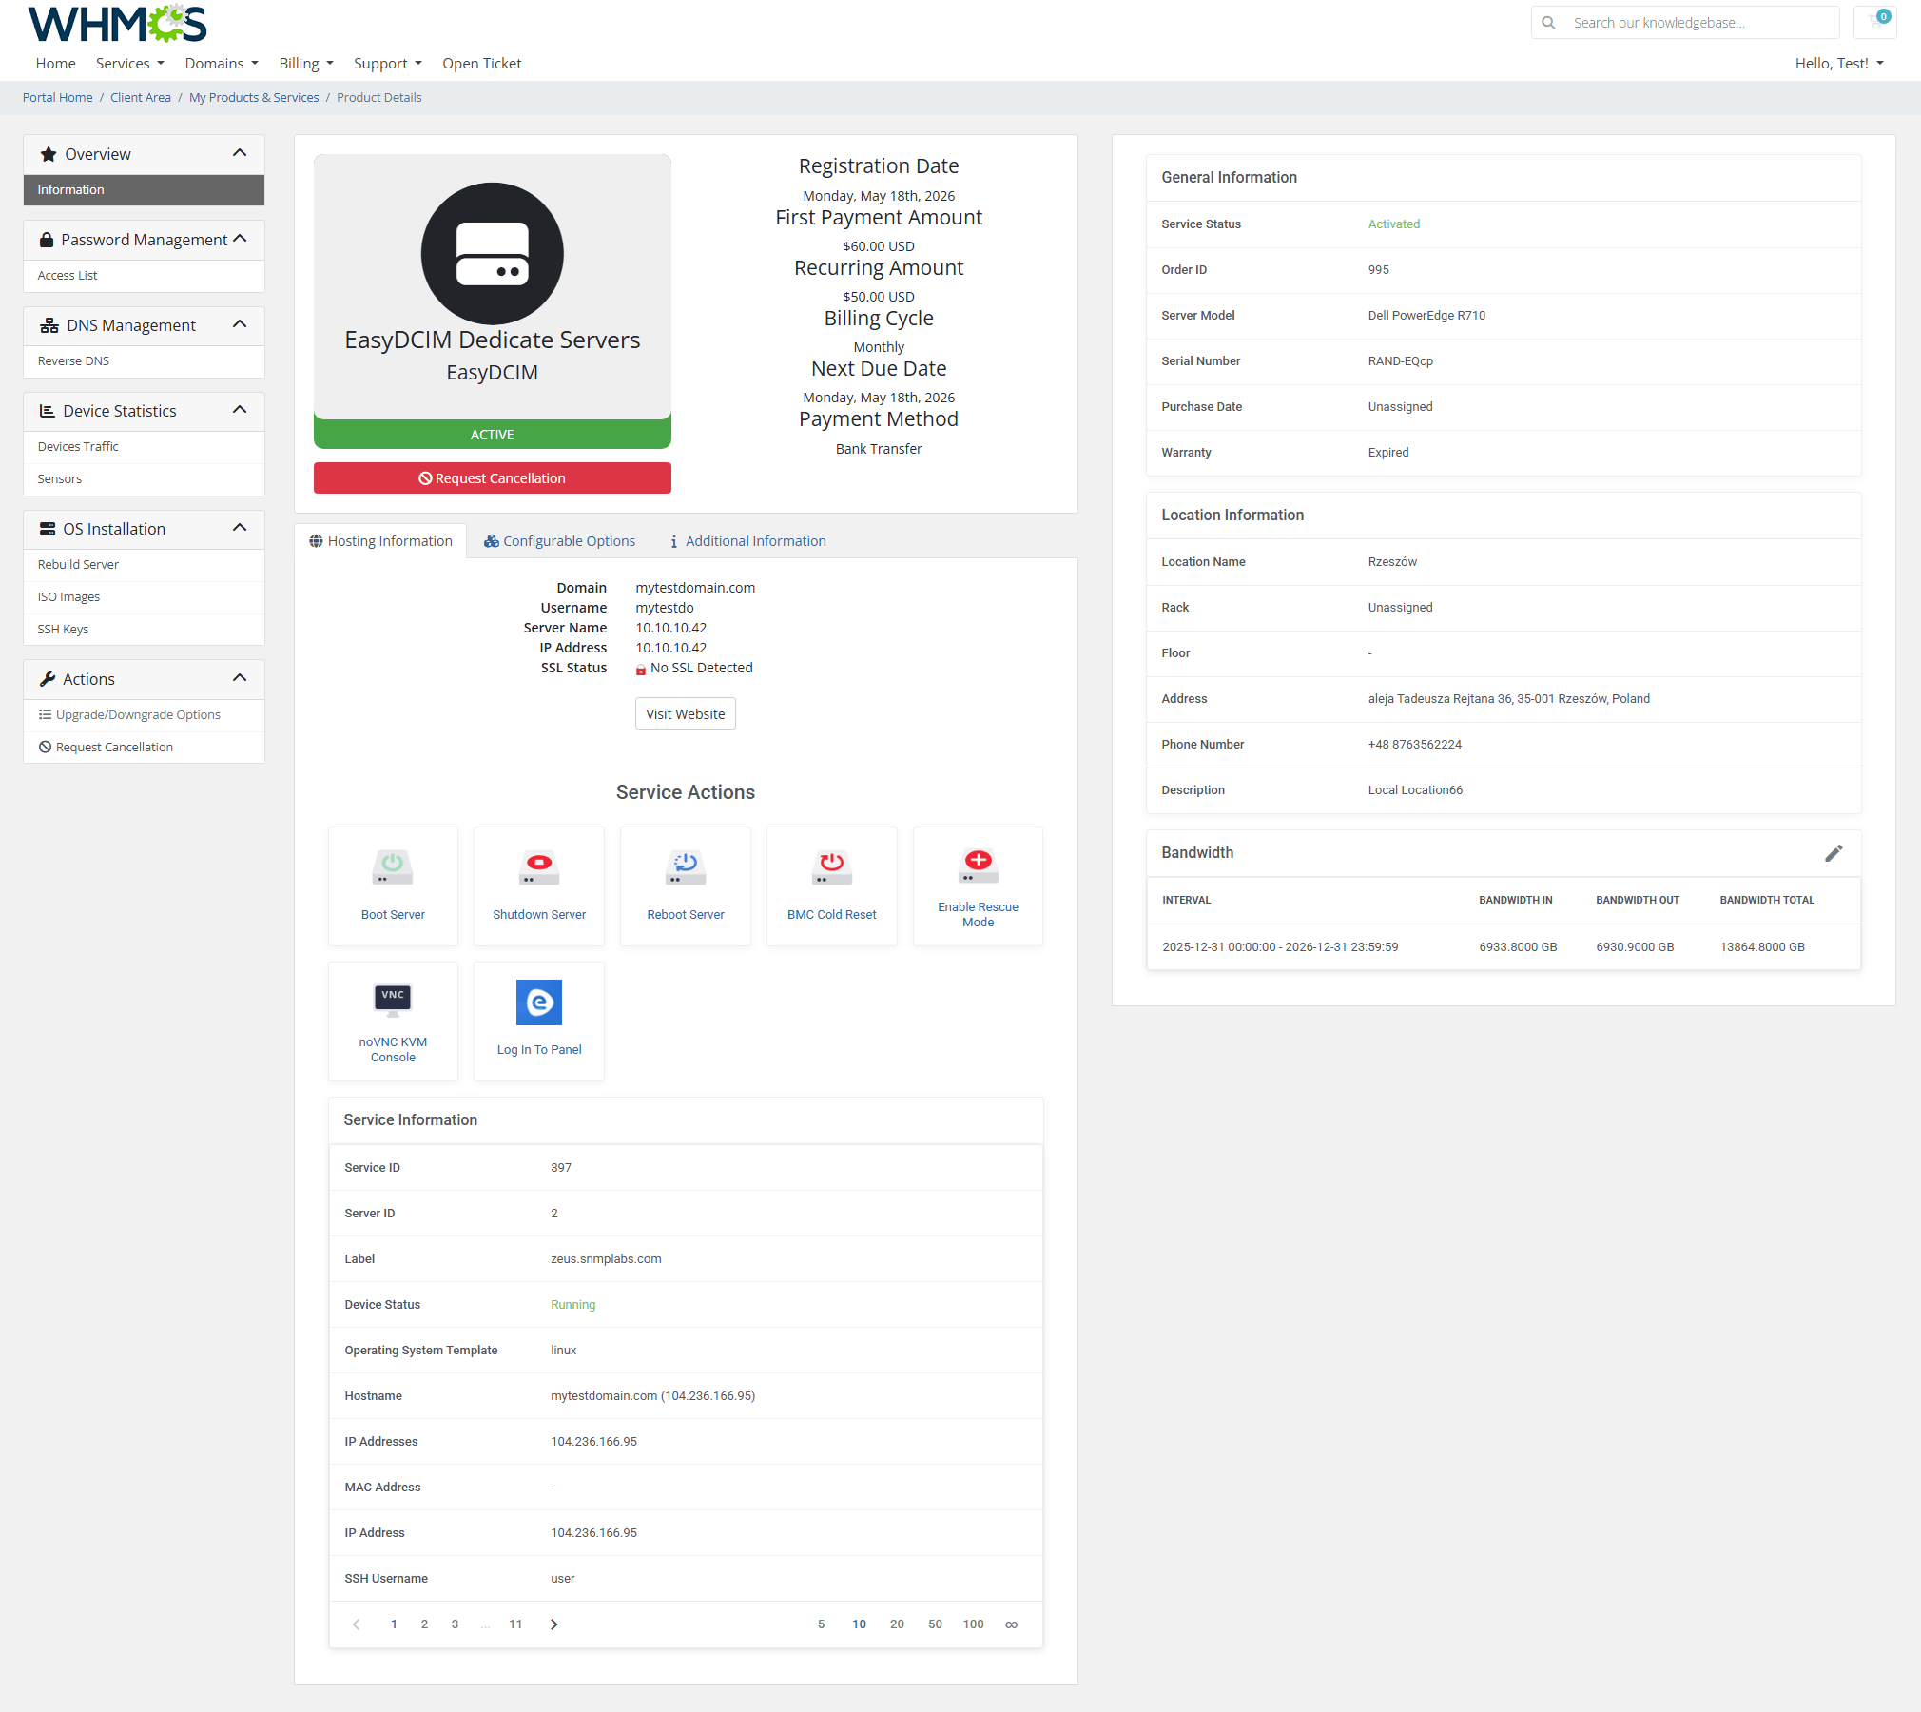Go to page 2 of Service Information

pyautogui.click(x=424, y=1624)
